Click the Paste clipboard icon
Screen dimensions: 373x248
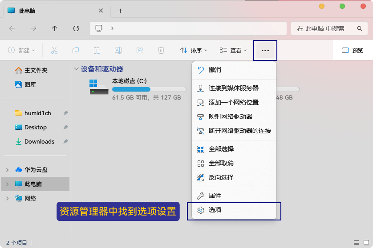(x=97, y=50)
